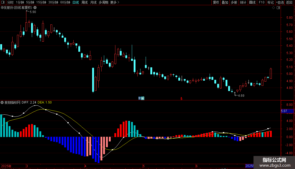Click the diamond icon above the price axis
Image resolution: width=295 pixels, height=169 pixels.
click(x=274, y=8)
